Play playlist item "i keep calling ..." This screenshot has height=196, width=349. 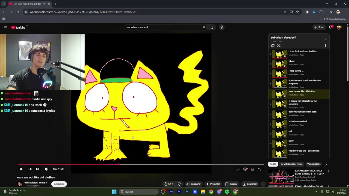299,73
